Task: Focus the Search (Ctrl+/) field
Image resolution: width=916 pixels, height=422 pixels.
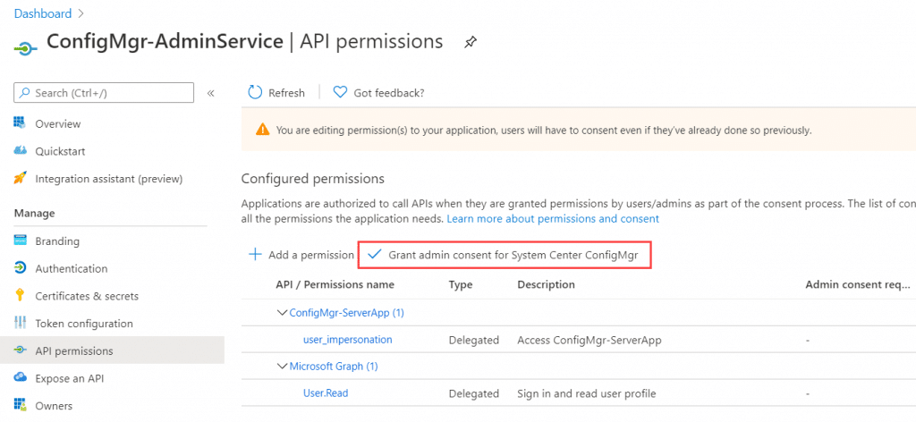Action: click(104, 93)
